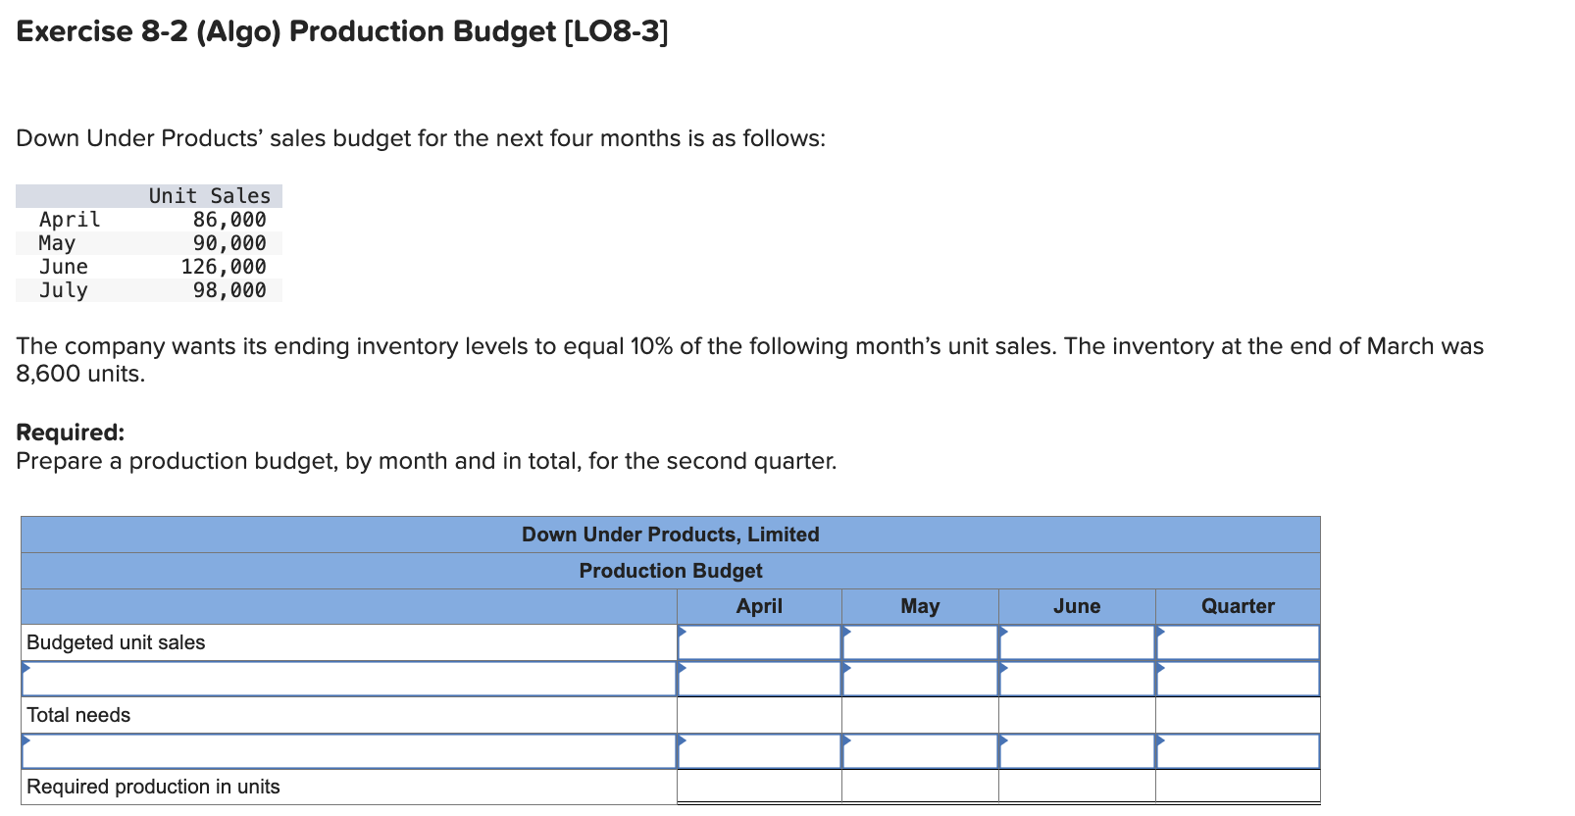Select the Quarter column header
This screenshot has height=816, width=1575.
(x=1238, y=605)
